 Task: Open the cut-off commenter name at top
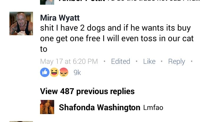(x=82, y=1)
